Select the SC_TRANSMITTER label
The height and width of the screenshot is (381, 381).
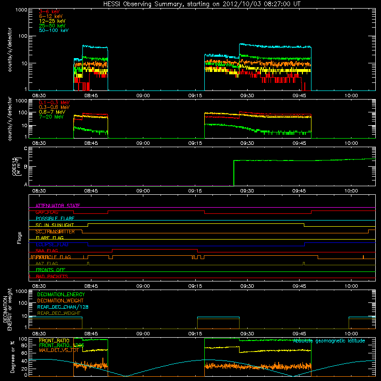[x=55, y=231]
